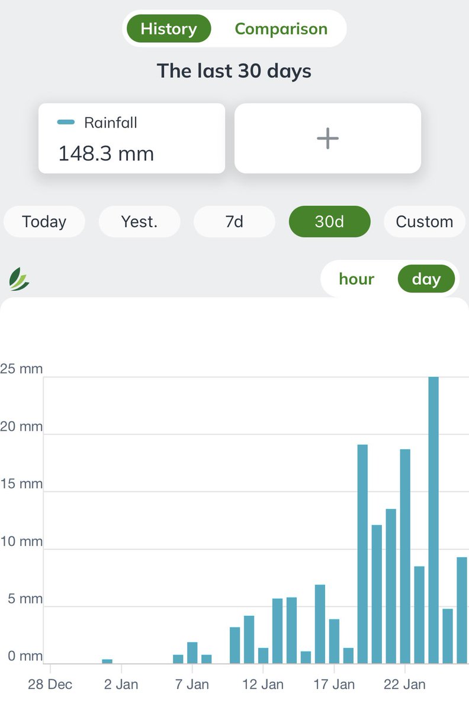
Task: Click the 7 Jan axis label
Action: tap(192, 684)
